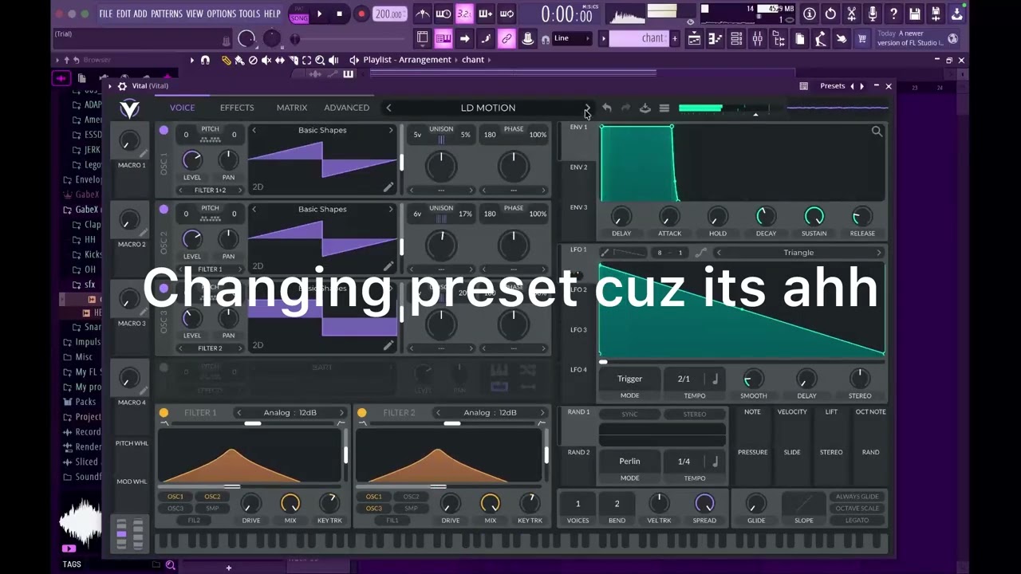Screen dimensions: 1021x574
Task: Open the Vital hamburger menu
Action: point(664,108)
